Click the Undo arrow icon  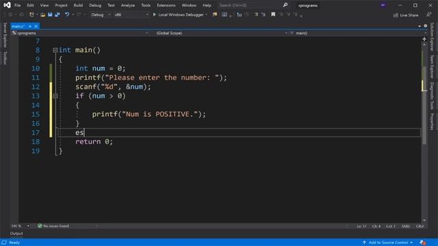pos(67,14)
